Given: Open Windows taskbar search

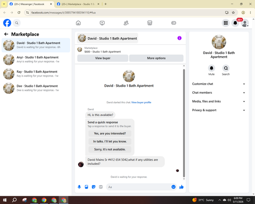Looking at the screenshot, I should pos(14,200).
